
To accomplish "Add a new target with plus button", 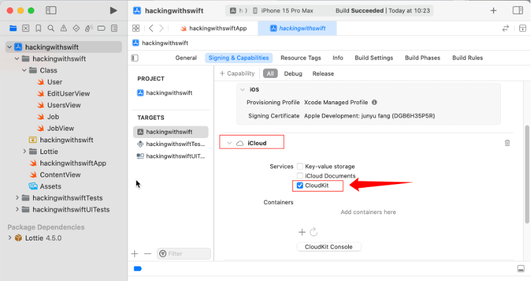I will click(x=135, y=253).
